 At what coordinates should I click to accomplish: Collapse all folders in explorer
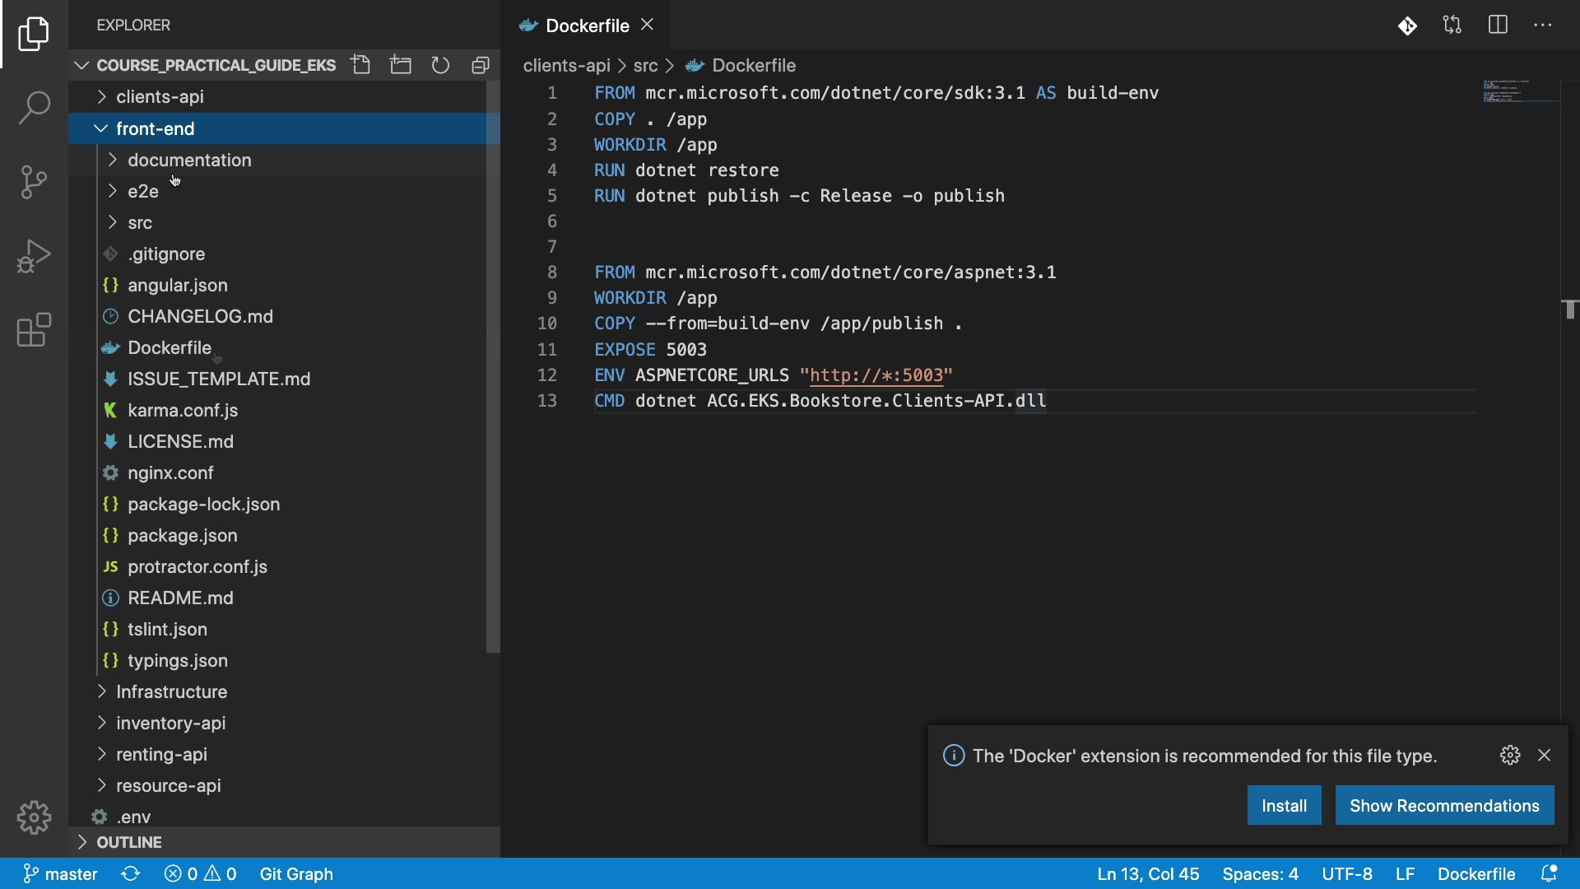(x=481, y=65)
